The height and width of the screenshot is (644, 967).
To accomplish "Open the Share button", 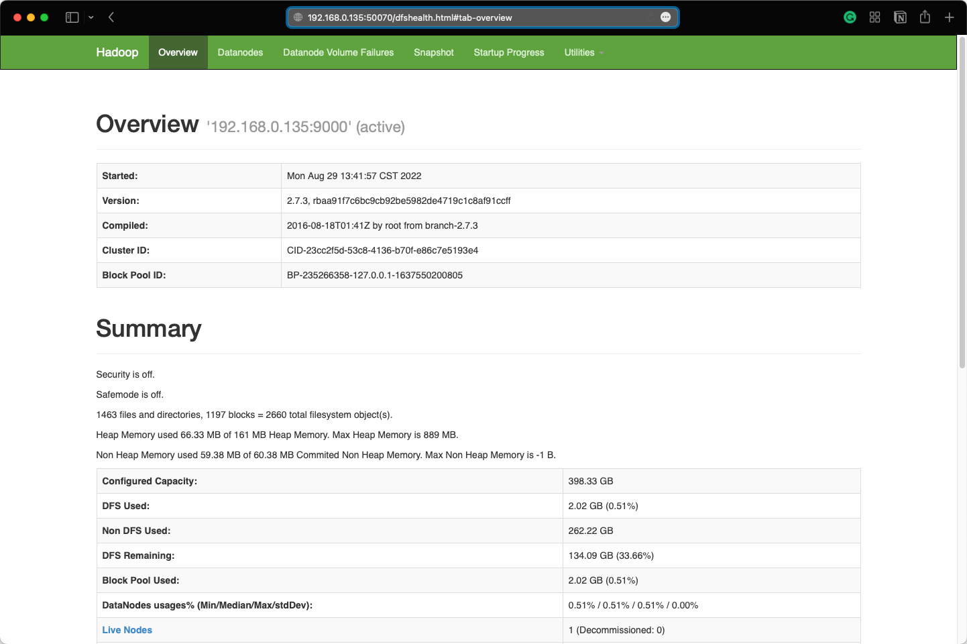I will pyautogui.click(x=925, y=17).
